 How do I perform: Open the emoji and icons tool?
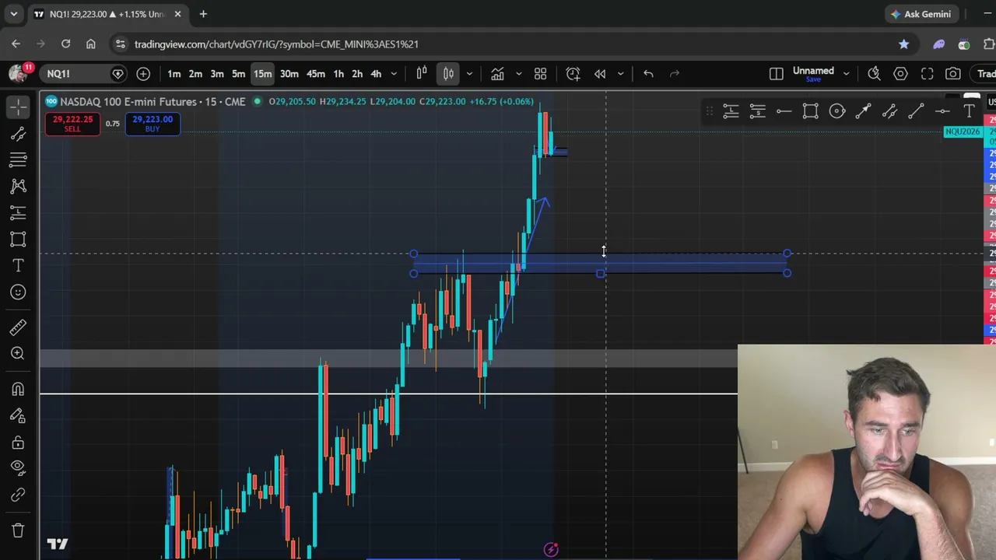tap(18, 292)
